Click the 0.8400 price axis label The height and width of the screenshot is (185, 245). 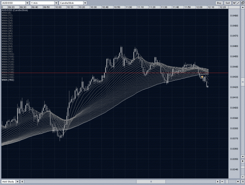click(x=234, y=108)
